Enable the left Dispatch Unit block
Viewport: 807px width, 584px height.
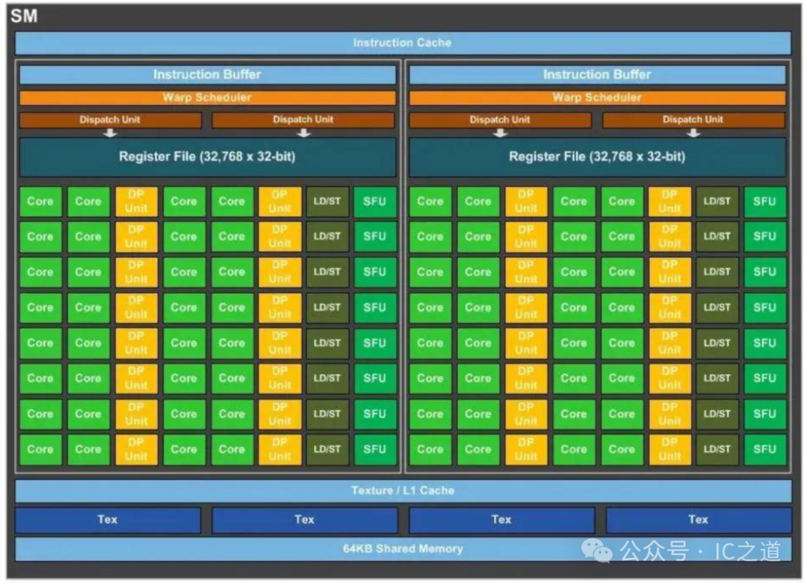click(x=110, y=119)
